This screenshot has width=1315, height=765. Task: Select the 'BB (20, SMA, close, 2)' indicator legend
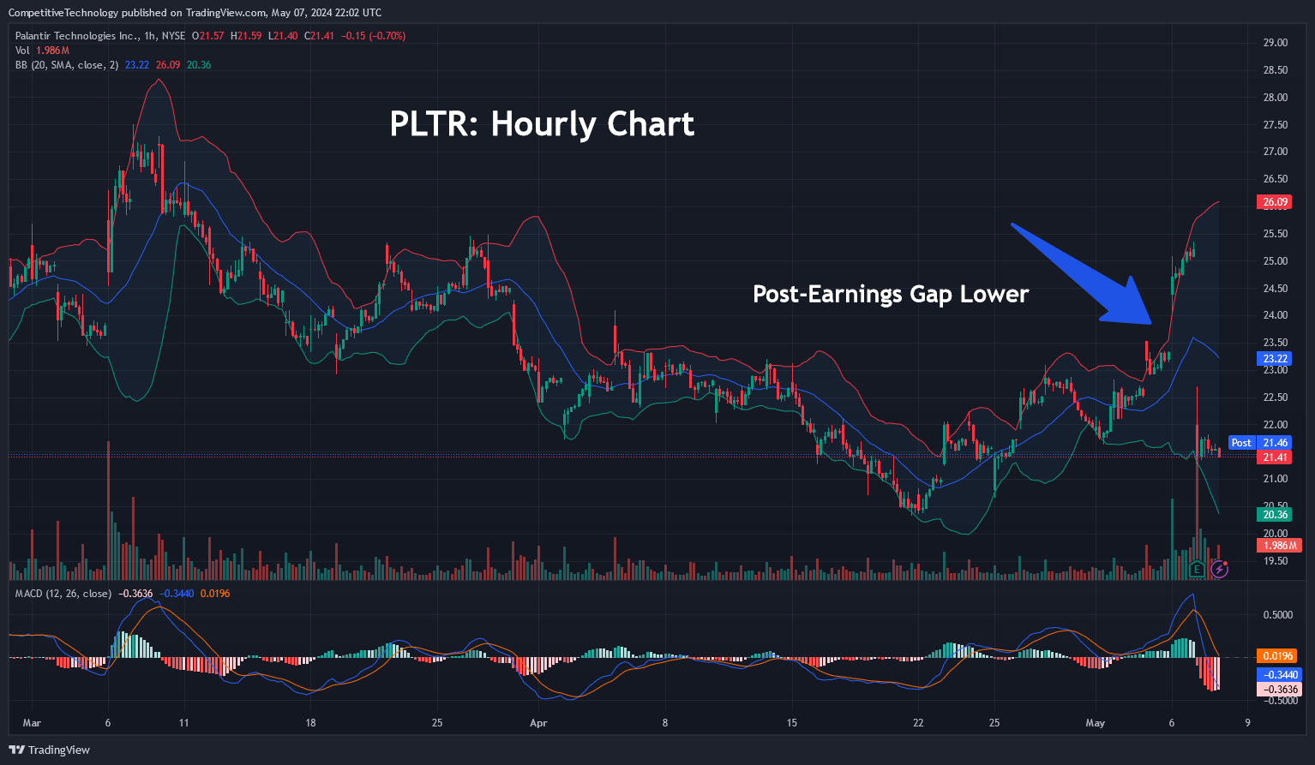pyautogui.click(x=67, y=65)
